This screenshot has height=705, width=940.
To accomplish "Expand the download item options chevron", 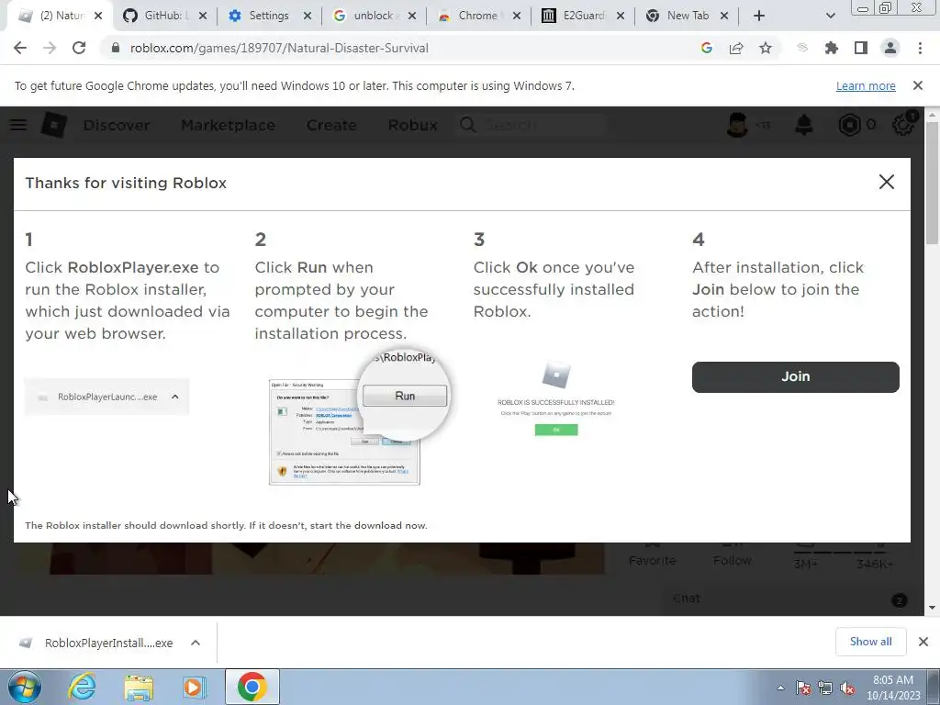I will click(196, 643).
